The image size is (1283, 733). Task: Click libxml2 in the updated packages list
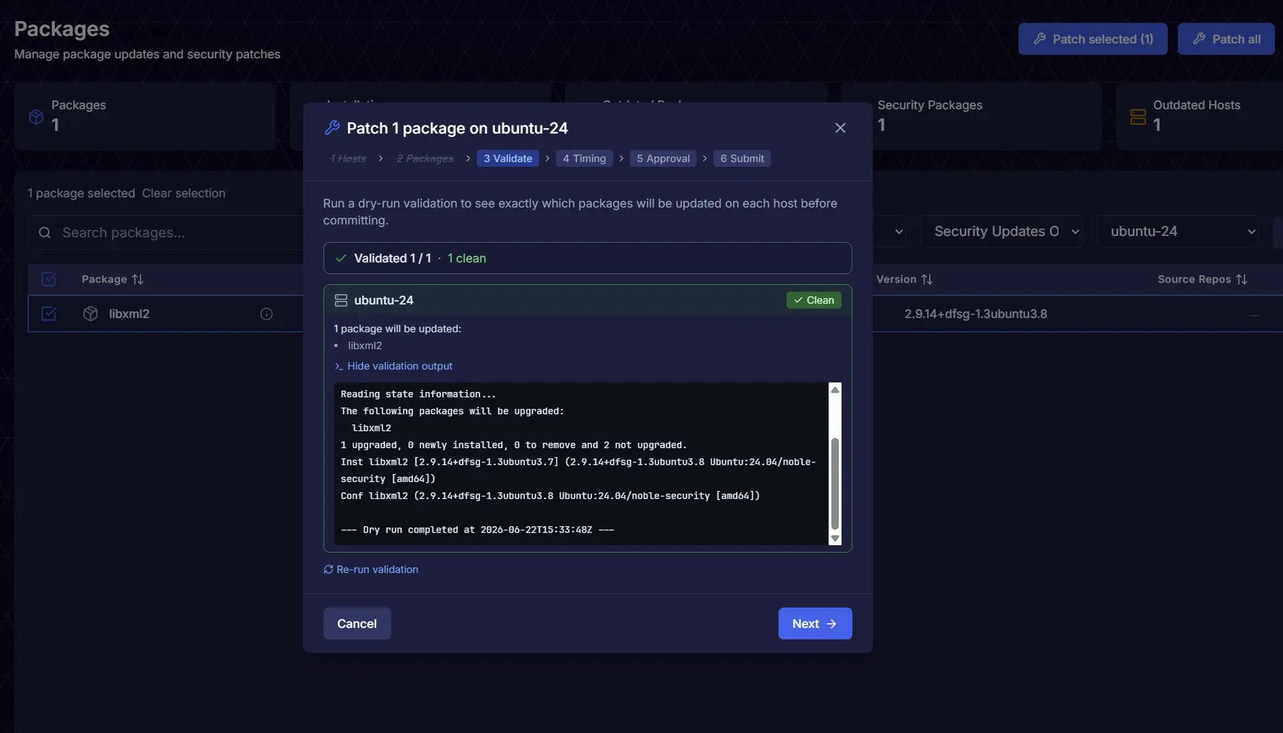point(365,346)
